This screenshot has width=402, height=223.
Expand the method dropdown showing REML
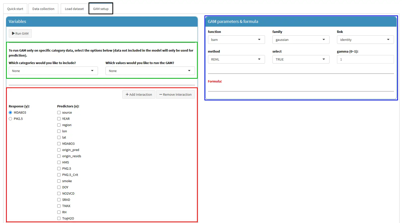(x=236, y=59)
